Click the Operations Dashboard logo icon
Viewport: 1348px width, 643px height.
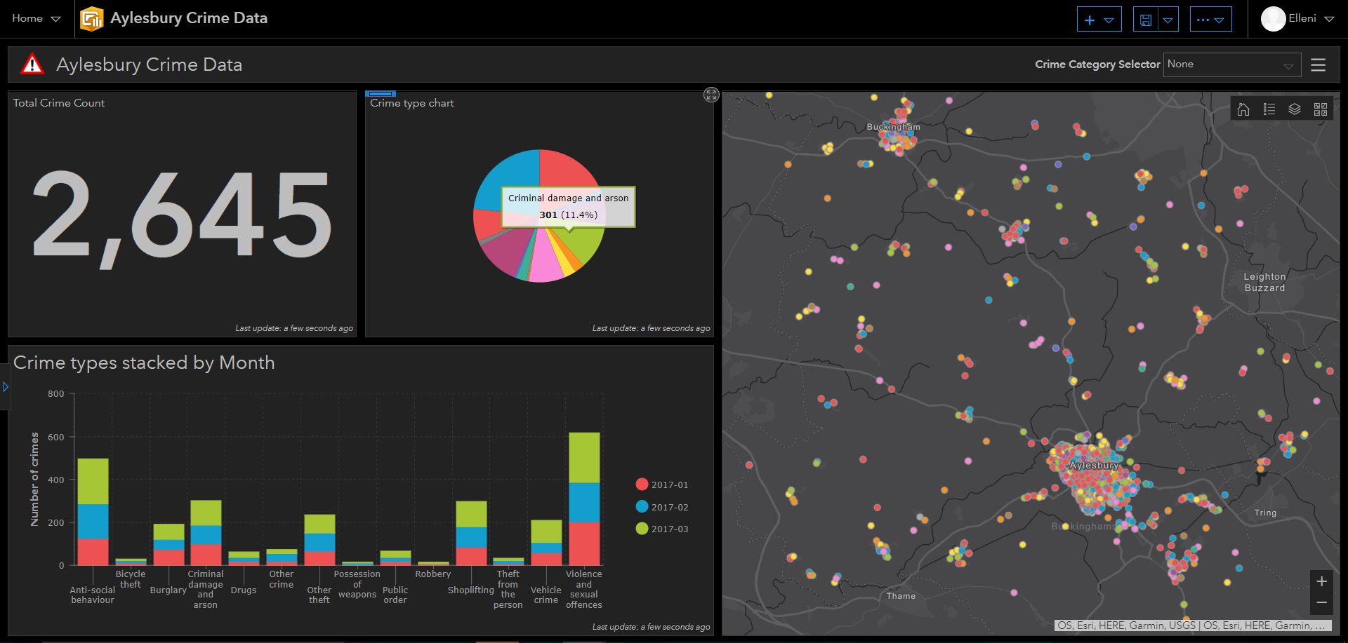click(91, 19)
